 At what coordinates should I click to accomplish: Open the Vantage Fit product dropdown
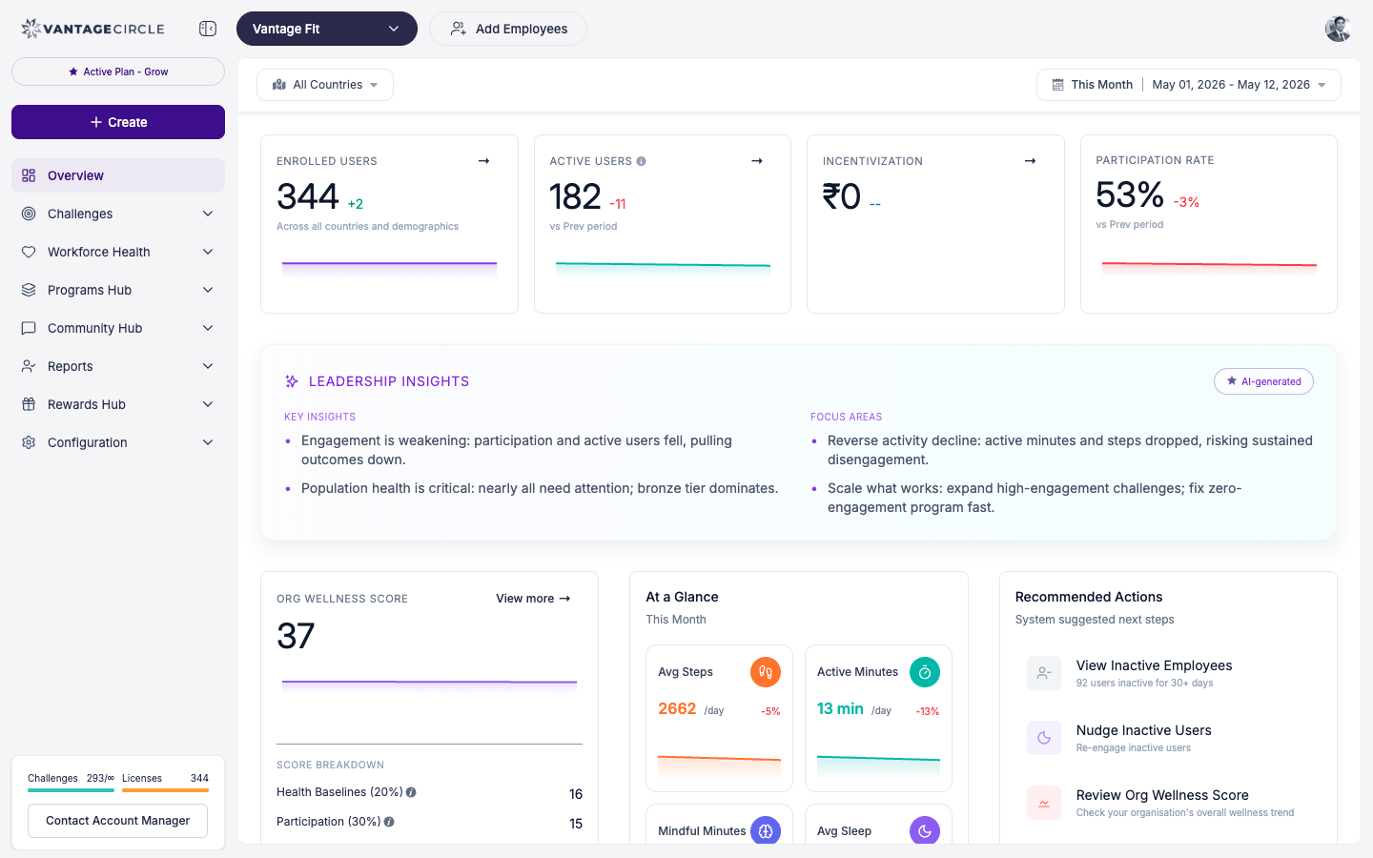click(x=327, y=29)
